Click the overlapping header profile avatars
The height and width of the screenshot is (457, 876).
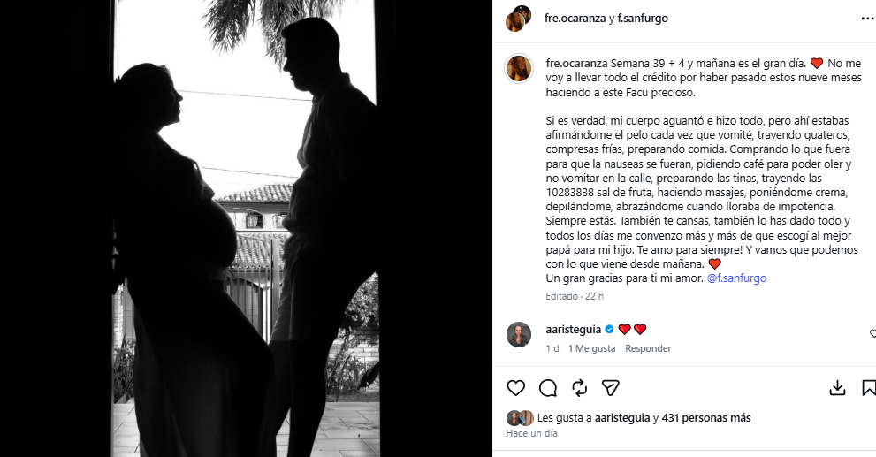(519, 19)
